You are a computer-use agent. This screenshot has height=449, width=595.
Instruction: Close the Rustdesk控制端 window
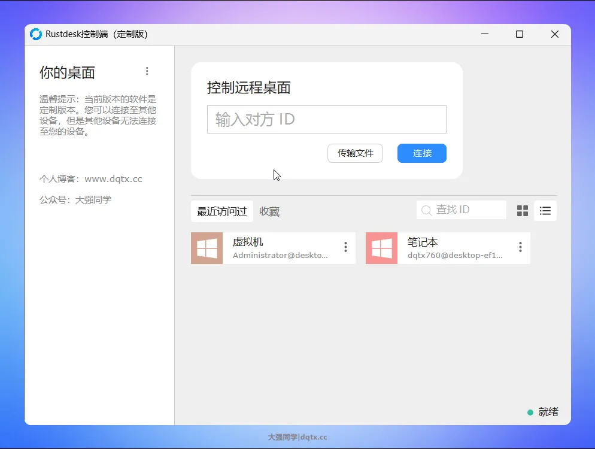tap(555, 34)
